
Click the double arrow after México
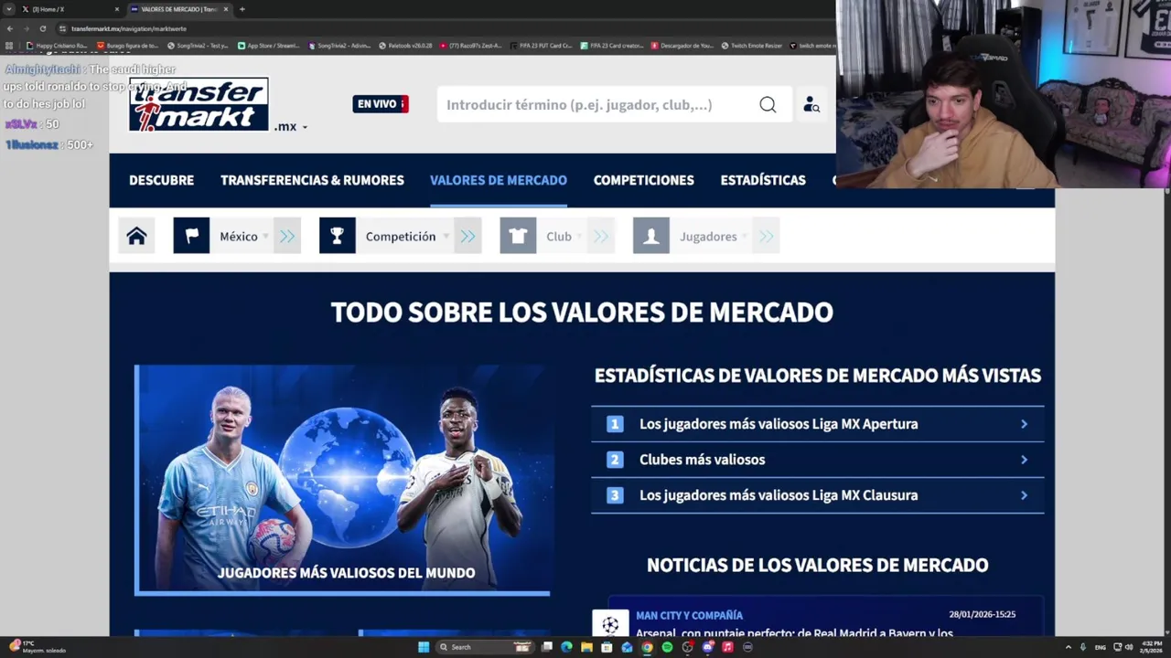click(x=287, y=237)
